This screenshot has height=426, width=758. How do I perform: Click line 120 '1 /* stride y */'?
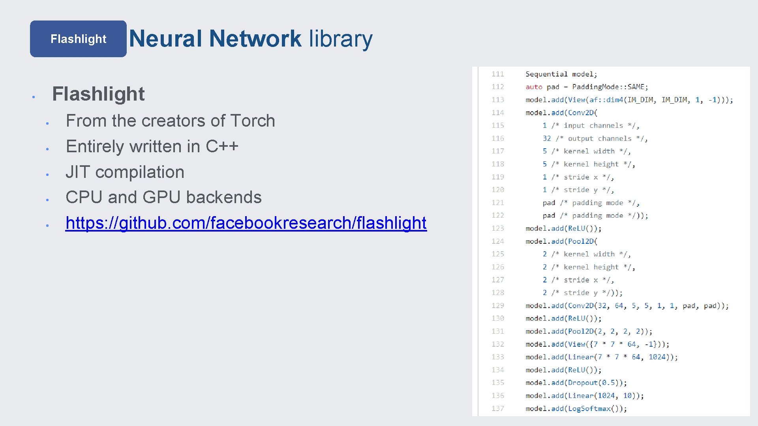578,190
